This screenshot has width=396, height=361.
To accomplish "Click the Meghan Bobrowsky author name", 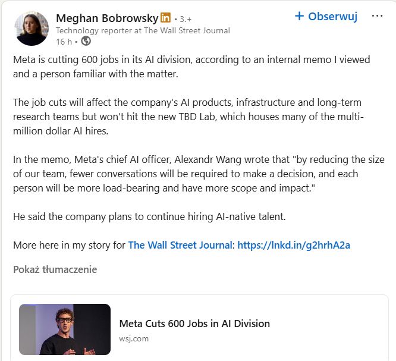I will point(107,18).
